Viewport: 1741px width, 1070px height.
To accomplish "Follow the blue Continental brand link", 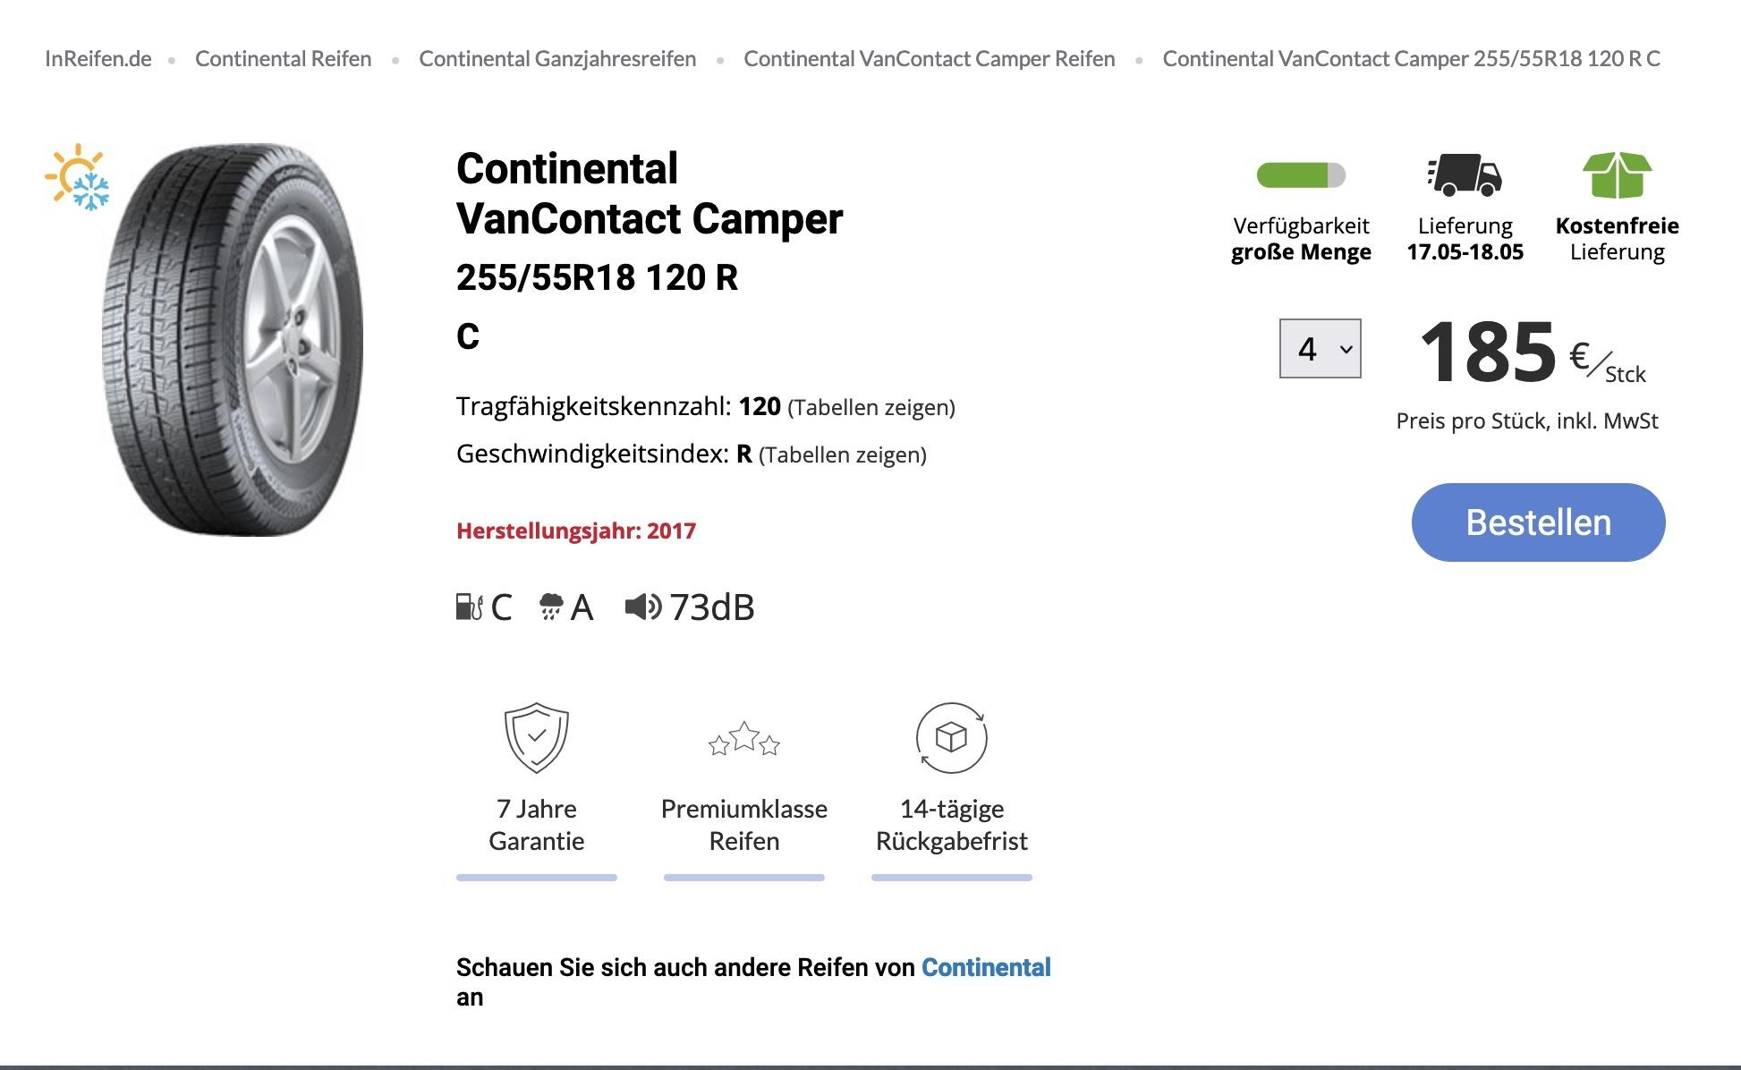I will pyautogui.click(x=986, y=967).
